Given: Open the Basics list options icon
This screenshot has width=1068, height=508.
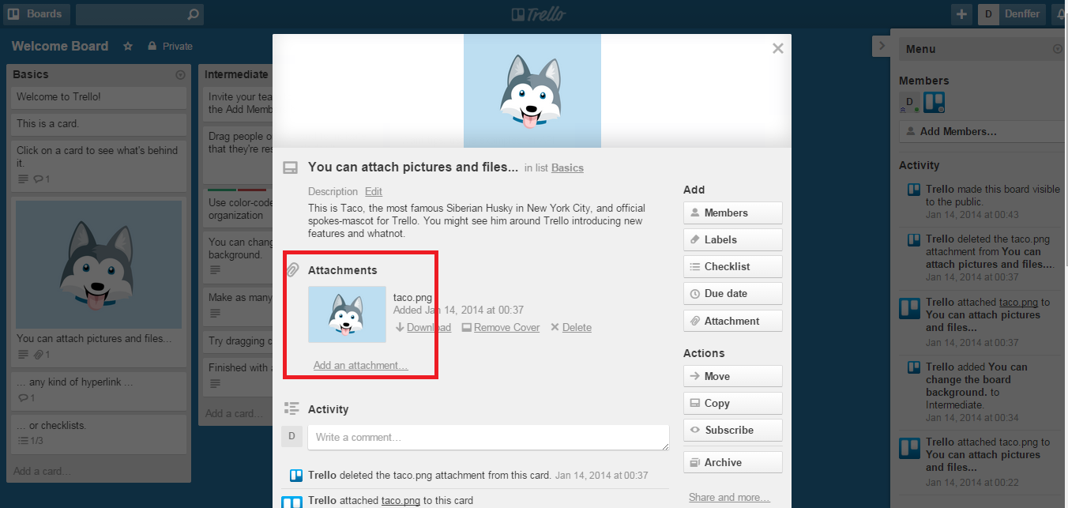Looking at the screenshot, I should (180, 75).
